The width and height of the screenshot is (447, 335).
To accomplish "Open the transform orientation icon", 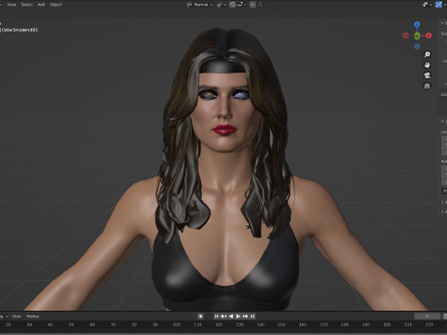I will pyautogui.click(x=189, y=5).
